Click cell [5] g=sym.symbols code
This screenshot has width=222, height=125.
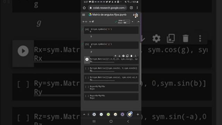click(x=101, y=44)
